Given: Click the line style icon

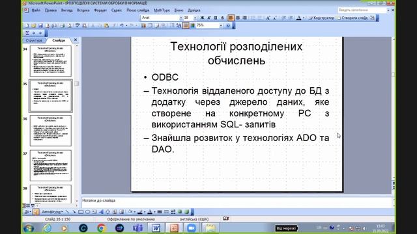Looking at the screenshot, I should point(160,212).
